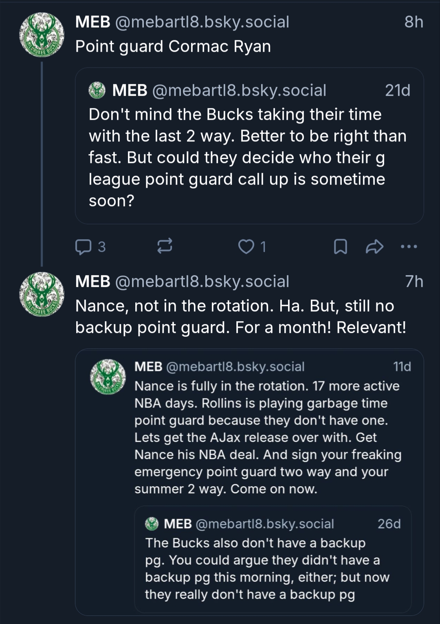Click the 7h timestamp
The height and width of the screenshot is (624, 440).
[x=414, y=282]
